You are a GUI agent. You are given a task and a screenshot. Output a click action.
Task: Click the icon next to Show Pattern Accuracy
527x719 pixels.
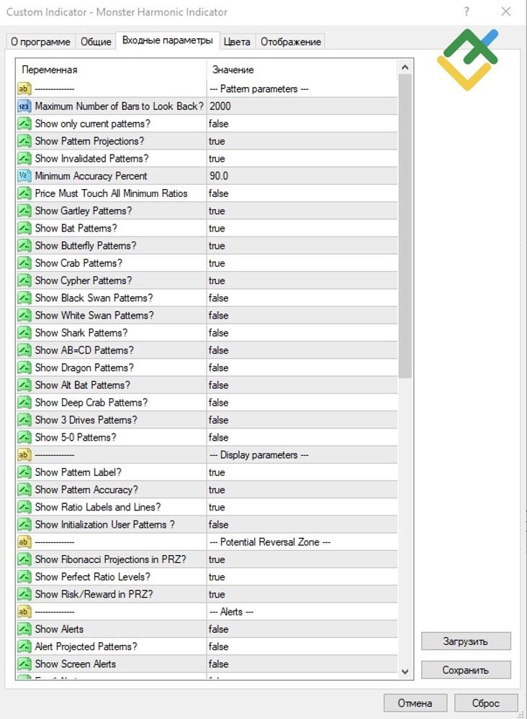[x=24, y=490]
